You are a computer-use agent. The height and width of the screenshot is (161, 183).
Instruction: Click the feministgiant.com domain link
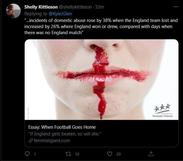(x=52, y=141)
